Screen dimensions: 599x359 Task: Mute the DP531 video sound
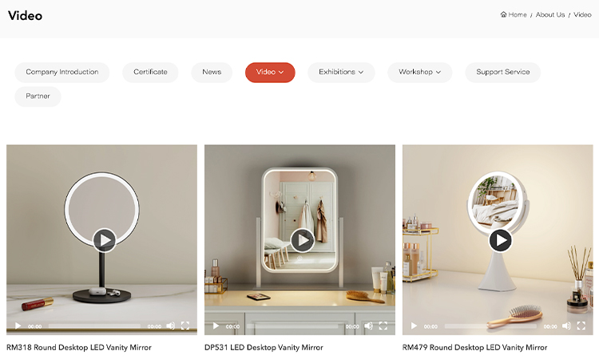[369, 325]
